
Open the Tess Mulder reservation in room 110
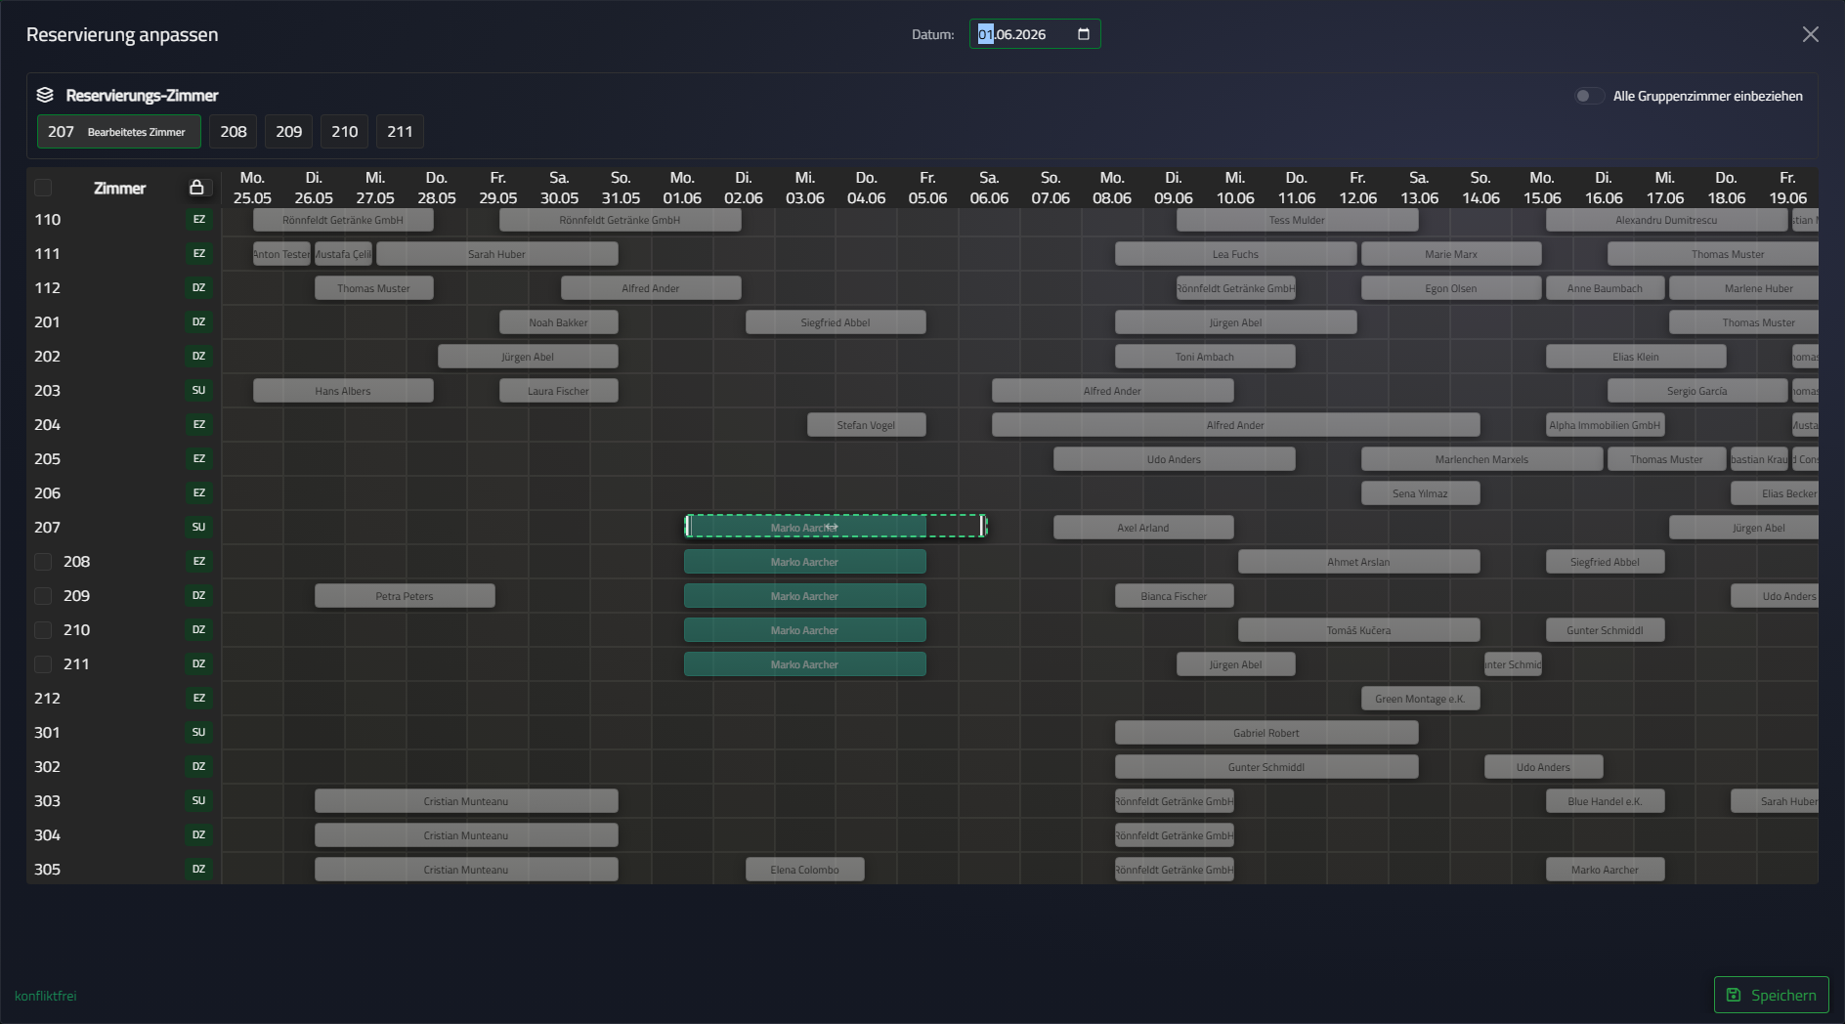click(x=1297, y=220)
